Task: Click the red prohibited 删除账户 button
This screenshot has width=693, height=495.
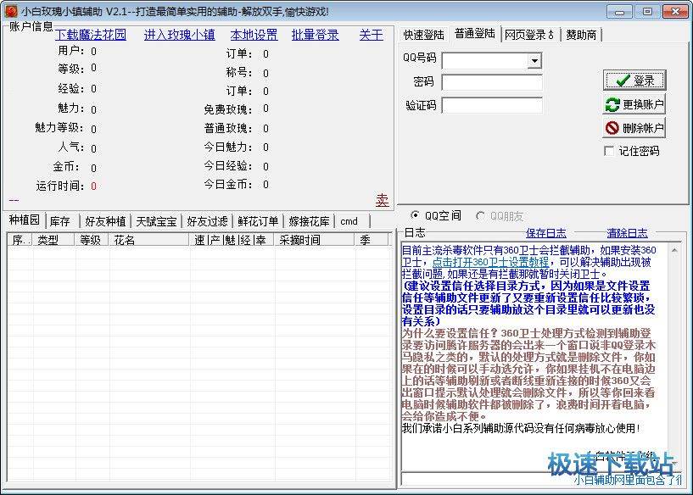Action: coord(634,128)
